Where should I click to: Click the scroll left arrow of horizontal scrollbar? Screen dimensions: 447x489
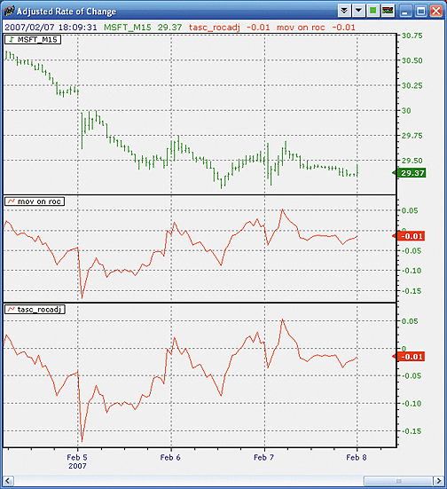pyautogui.click(x=8, y=481)
